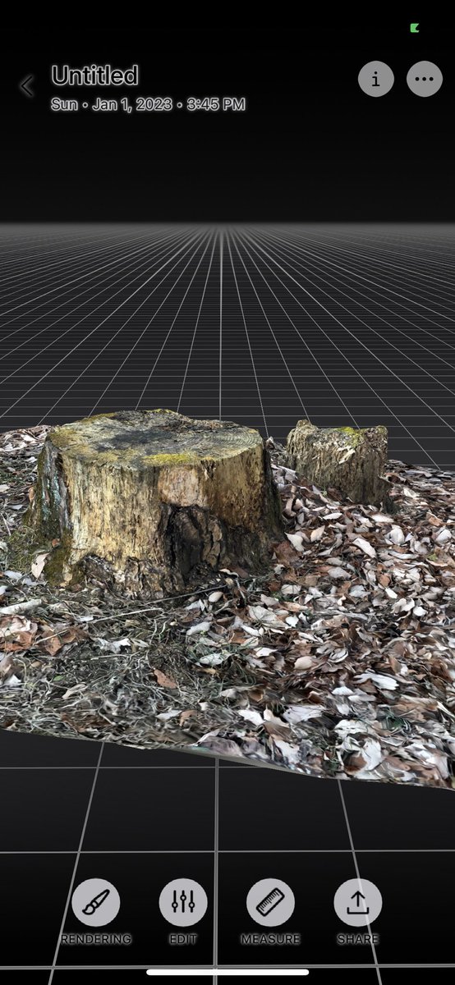This screenshot has height=985, width=455.
Task: Open the Edit sliders tool
Action: tap(183, 903)
